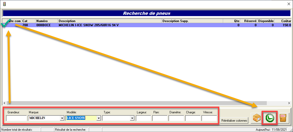Click the 150.0 cost cell
The image size is (293, 132).
(283, 25)
